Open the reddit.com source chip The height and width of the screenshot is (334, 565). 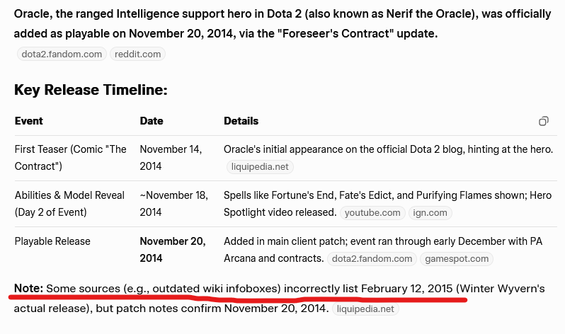(138, 54)
